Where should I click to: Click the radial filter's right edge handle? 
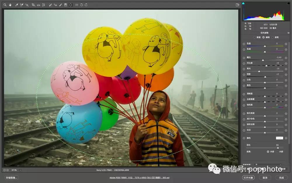(223, 97)
